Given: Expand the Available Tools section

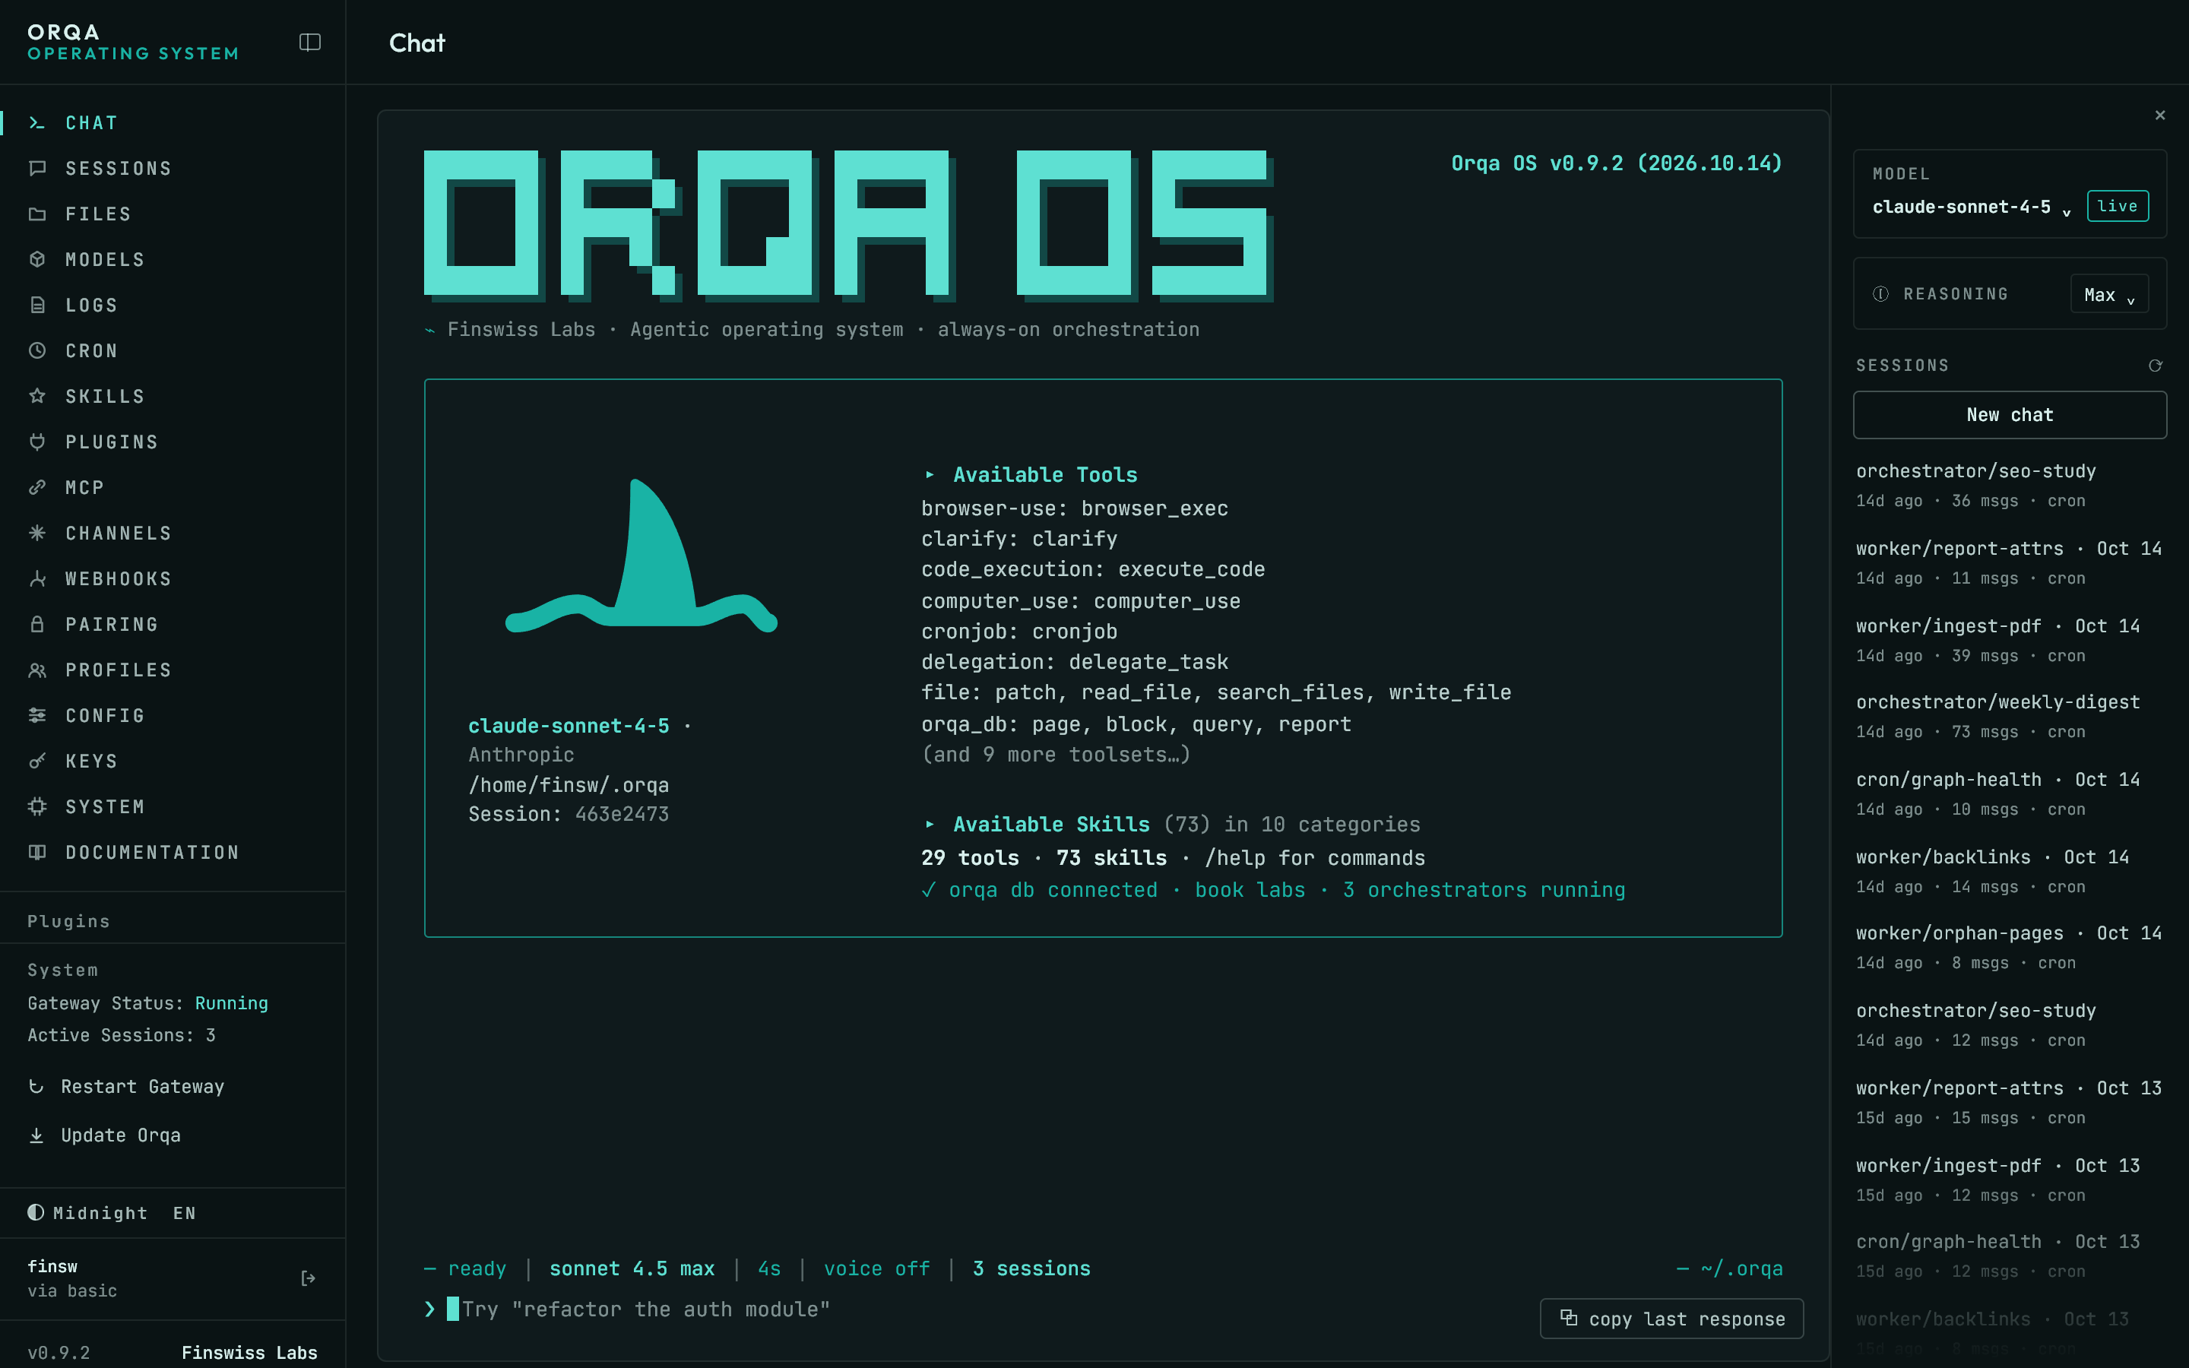Looking at the screenshot, I should tap(1031, 475).
